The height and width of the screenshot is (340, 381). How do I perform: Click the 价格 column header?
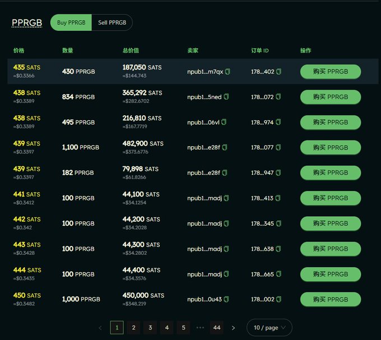pyautogui.click(x=18, y=50)
